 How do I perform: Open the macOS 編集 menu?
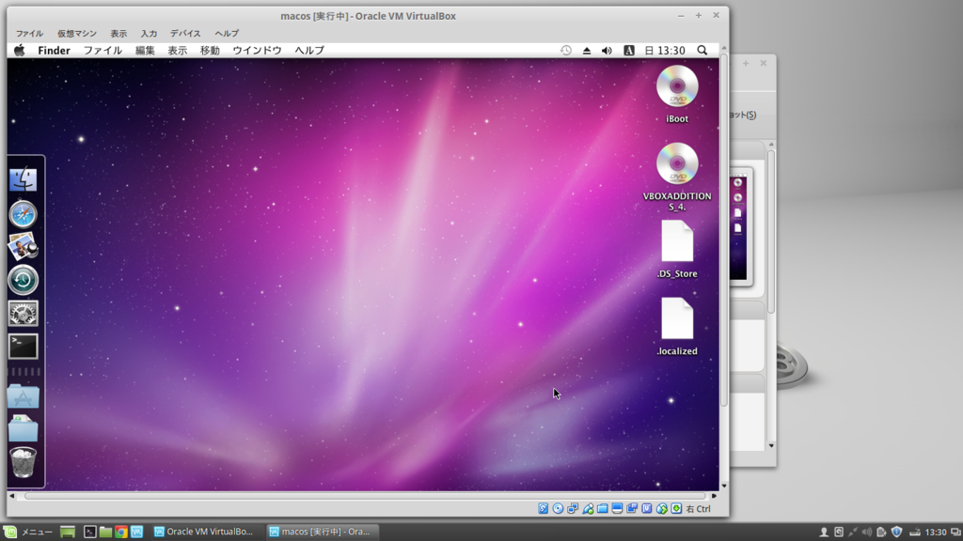pos(145,51)
